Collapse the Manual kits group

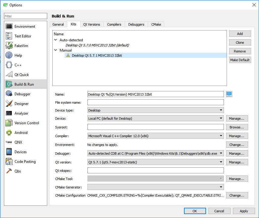point(56,50)
